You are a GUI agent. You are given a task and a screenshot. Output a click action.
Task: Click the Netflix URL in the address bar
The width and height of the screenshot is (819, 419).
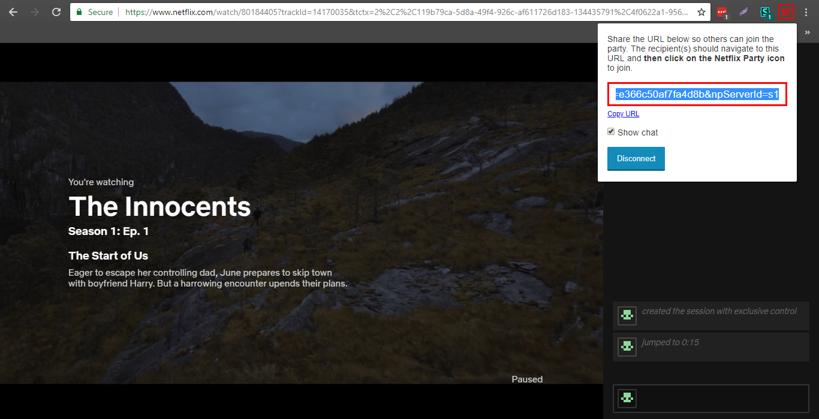pos(408,12)
